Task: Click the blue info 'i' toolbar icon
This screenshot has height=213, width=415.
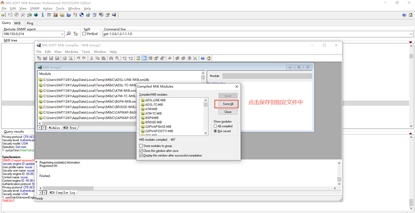Action: [x=43, y=15]
